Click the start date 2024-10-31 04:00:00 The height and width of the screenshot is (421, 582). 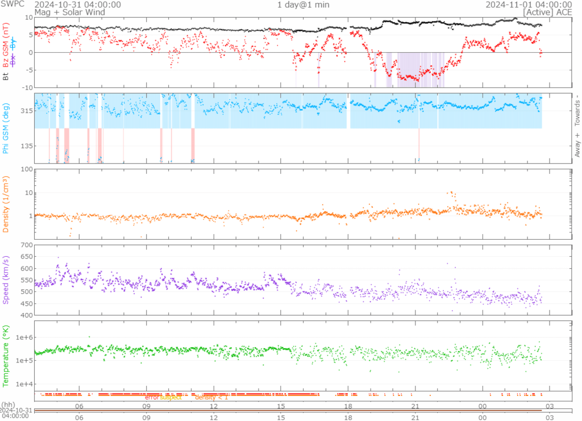click(x=77, y=5)
